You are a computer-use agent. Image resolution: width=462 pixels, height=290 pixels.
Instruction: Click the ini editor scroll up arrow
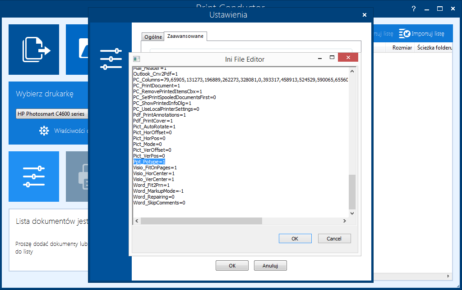click(352, 71)
